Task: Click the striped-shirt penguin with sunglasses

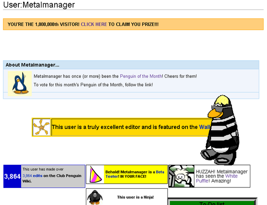Action: [221, 130]
